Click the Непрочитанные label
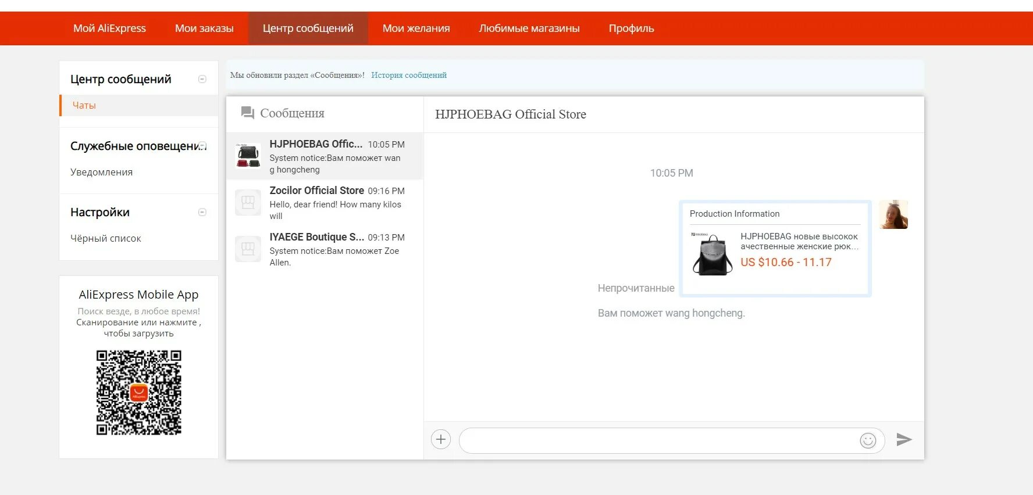 click(636, 288)
